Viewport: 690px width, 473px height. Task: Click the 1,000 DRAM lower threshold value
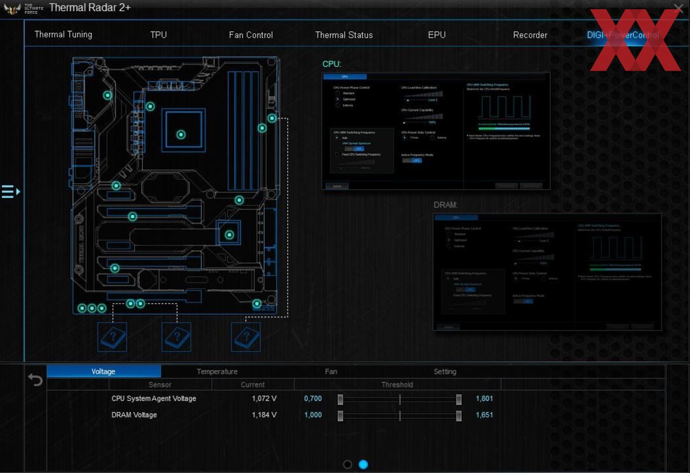(x=313, y=415)
